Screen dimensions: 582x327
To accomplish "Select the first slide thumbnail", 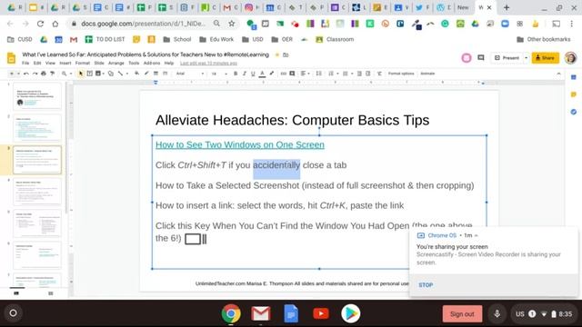I will 36,96.
